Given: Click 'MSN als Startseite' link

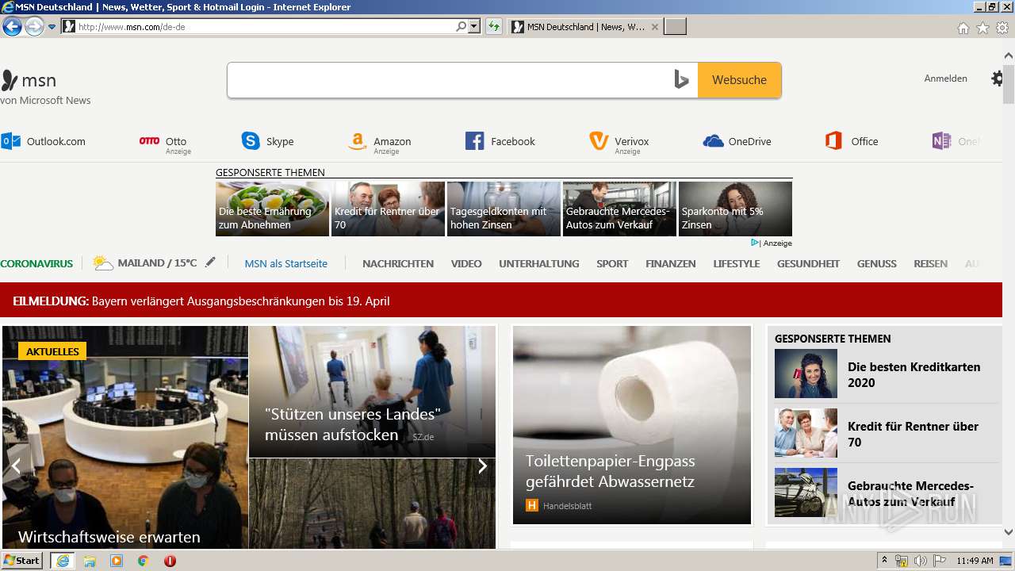Looking at the screenshot, I should tap(285, 263).
